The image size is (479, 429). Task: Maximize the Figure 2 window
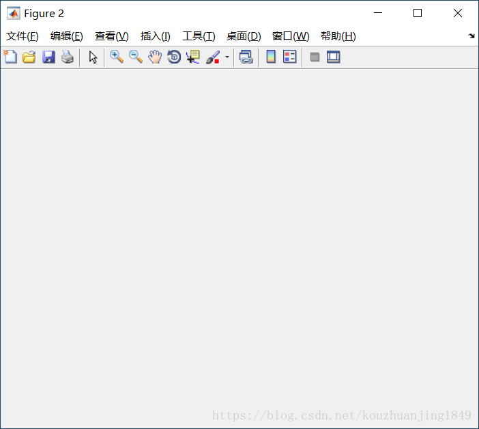point(418,13)
